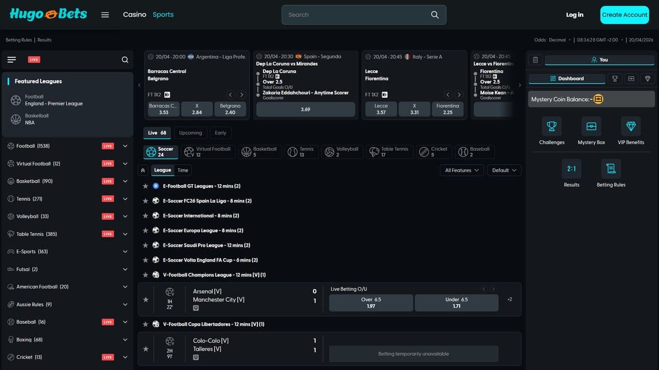Click the Hugo Bets logo

click(48, 14)
